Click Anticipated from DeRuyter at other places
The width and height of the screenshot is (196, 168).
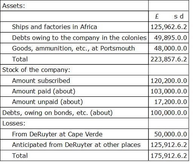(76, 145)
